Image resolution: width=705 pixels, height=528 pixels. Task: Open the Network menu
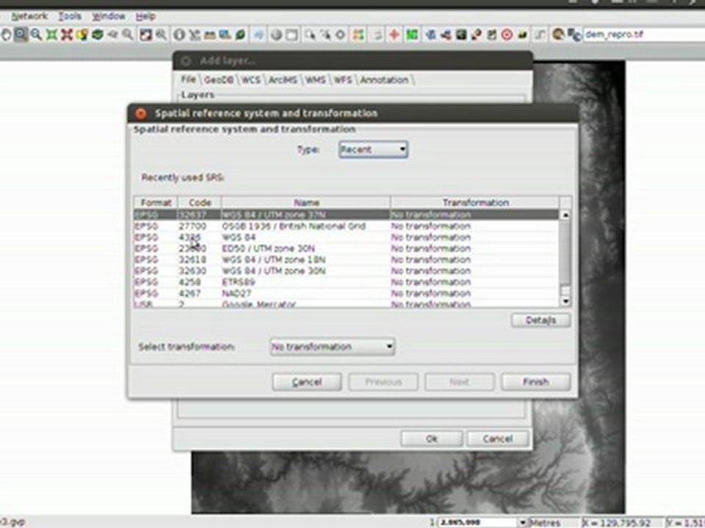tap(29, 16)
